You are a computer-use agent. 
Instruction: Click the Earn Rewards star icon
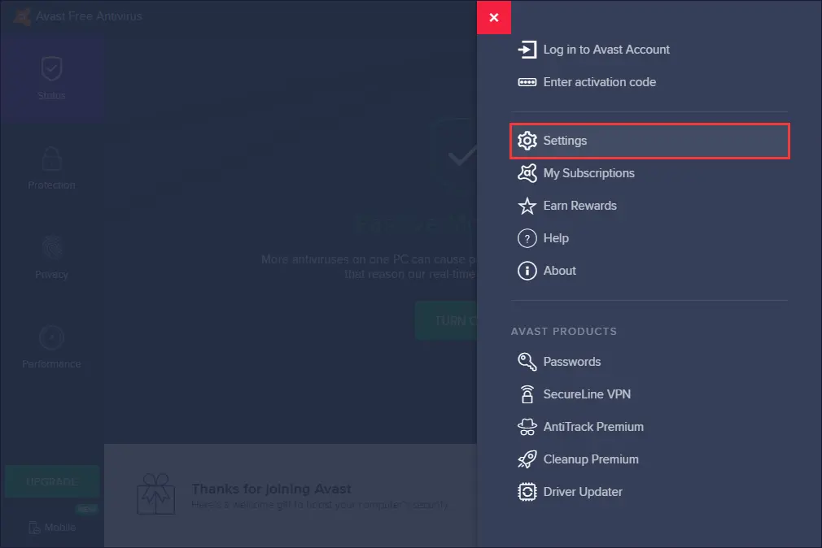tap(527, 206)
